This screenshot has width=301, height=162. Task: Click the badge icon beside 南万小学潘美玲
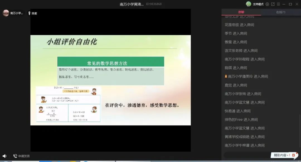click(x=226, y=76)
